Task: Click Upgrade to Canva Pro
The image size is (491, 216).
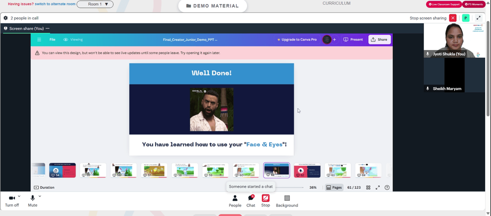Action: tap(297, 40)
